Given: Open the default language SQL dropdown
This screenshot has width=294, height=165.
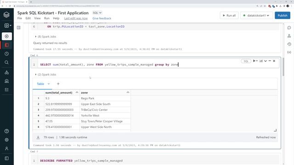Looking at the screenshot, I should click(x=97, y=13).
